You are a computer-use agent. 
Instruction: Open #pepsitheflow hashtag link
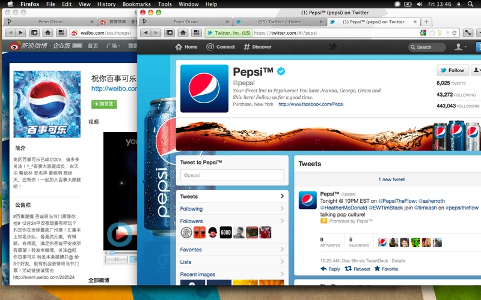coord(462,208)
